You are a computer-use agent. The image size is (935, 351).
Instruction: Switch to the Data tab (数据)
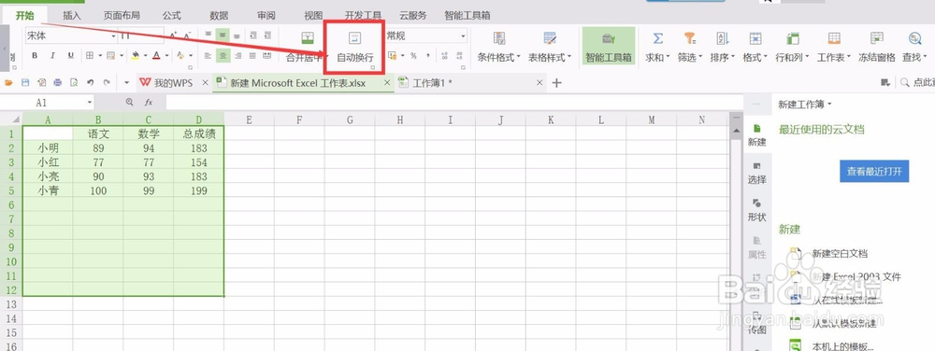pos(219,16)
